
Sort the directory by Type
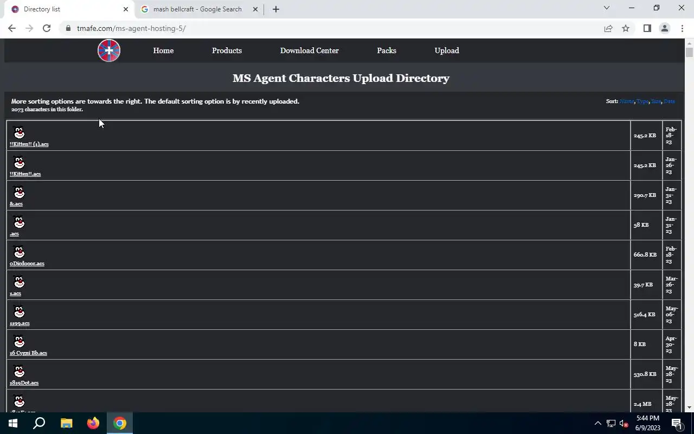[642, 101]
